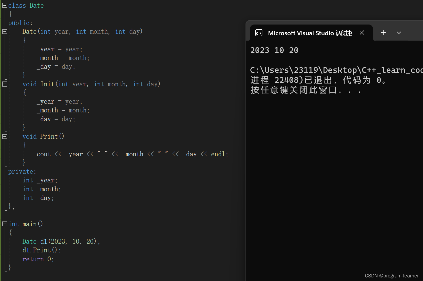Click the 'private:' access specifier
Viewport: 423px width, 281px height.
[22, 172]
